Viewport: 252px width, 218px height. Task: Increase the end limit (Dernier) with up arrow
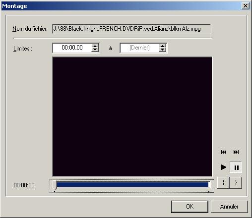[163, 46]
